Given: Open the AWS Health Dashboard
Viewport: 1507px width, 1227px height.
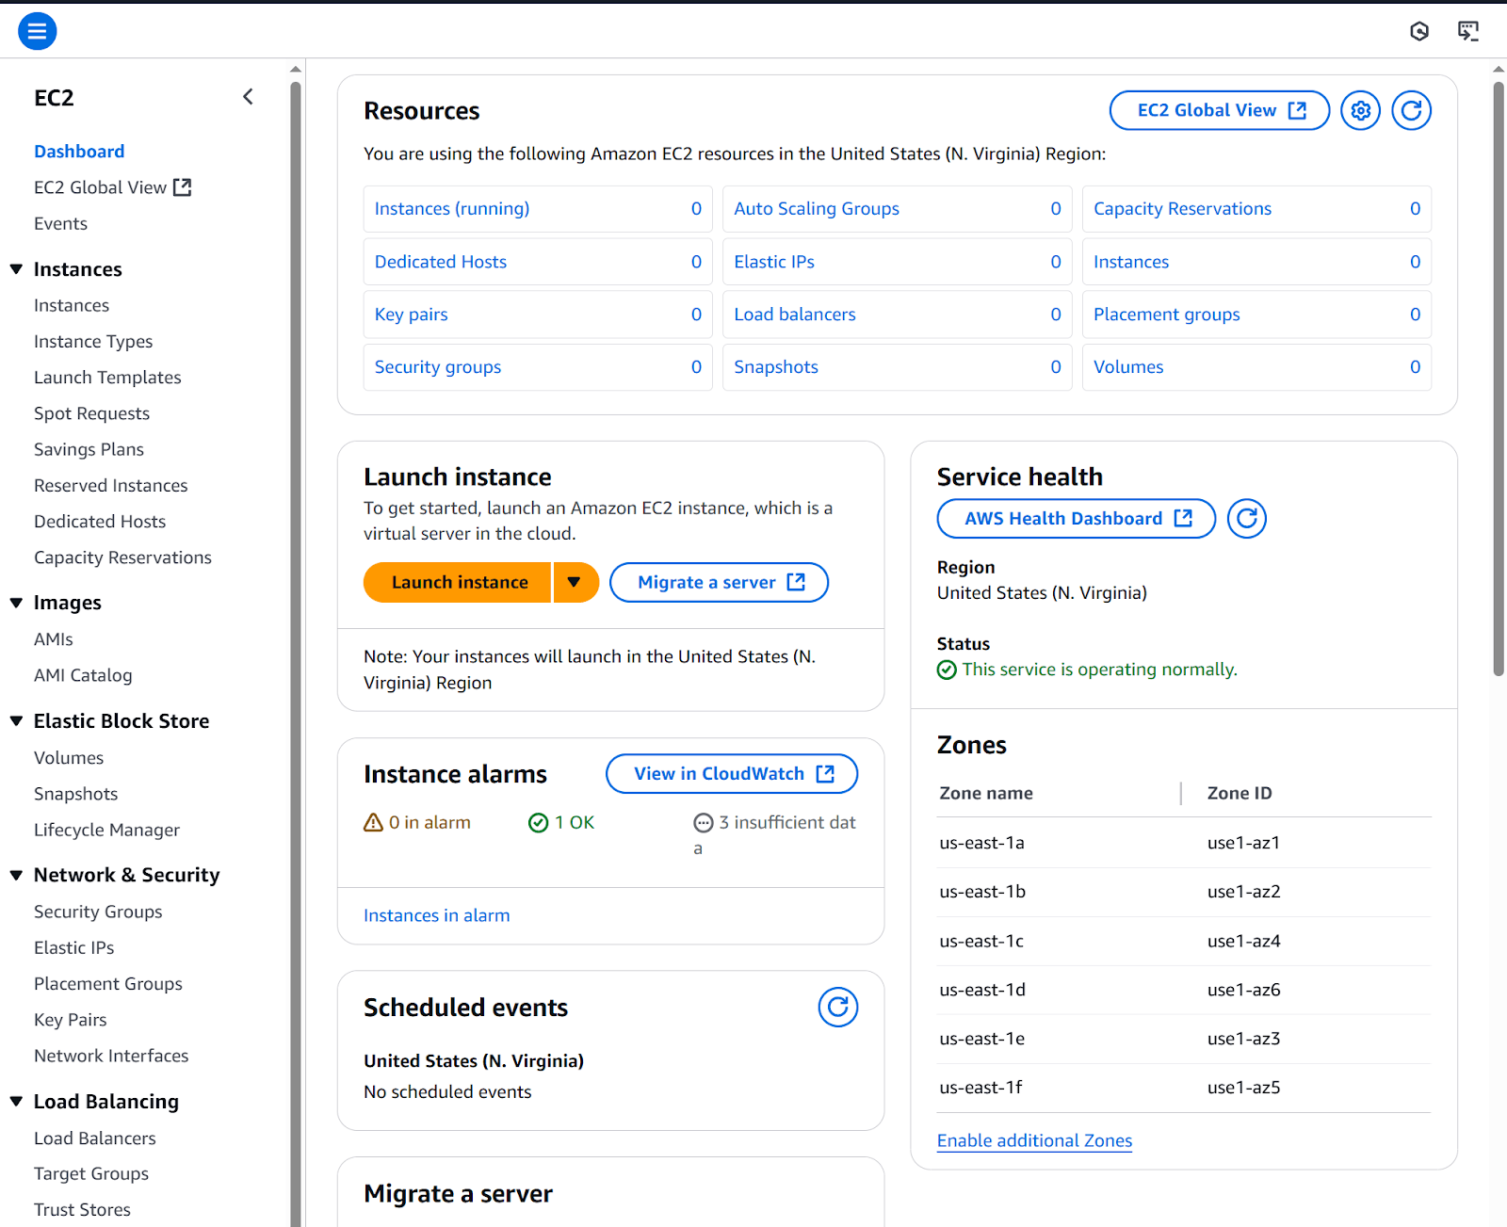Looking at the screenshot, I should [x=1075, y=518].
